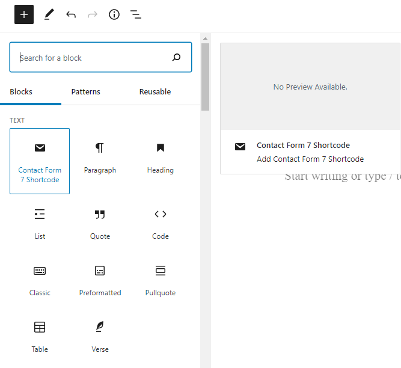Screen dimensions: 401x368
Task: Click the Undo arrow
Action: (x=71, y=14)
